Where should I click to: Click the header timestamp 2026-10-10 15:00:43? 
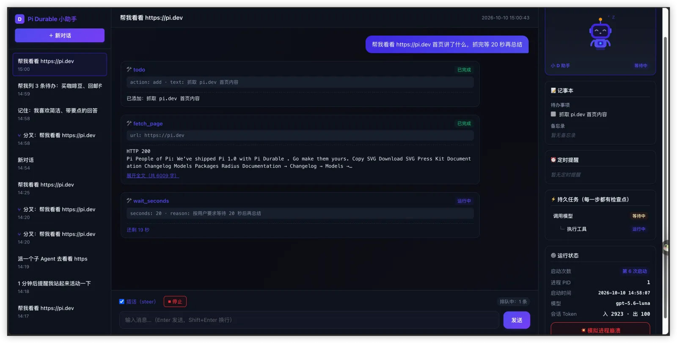tap(505, 18)
